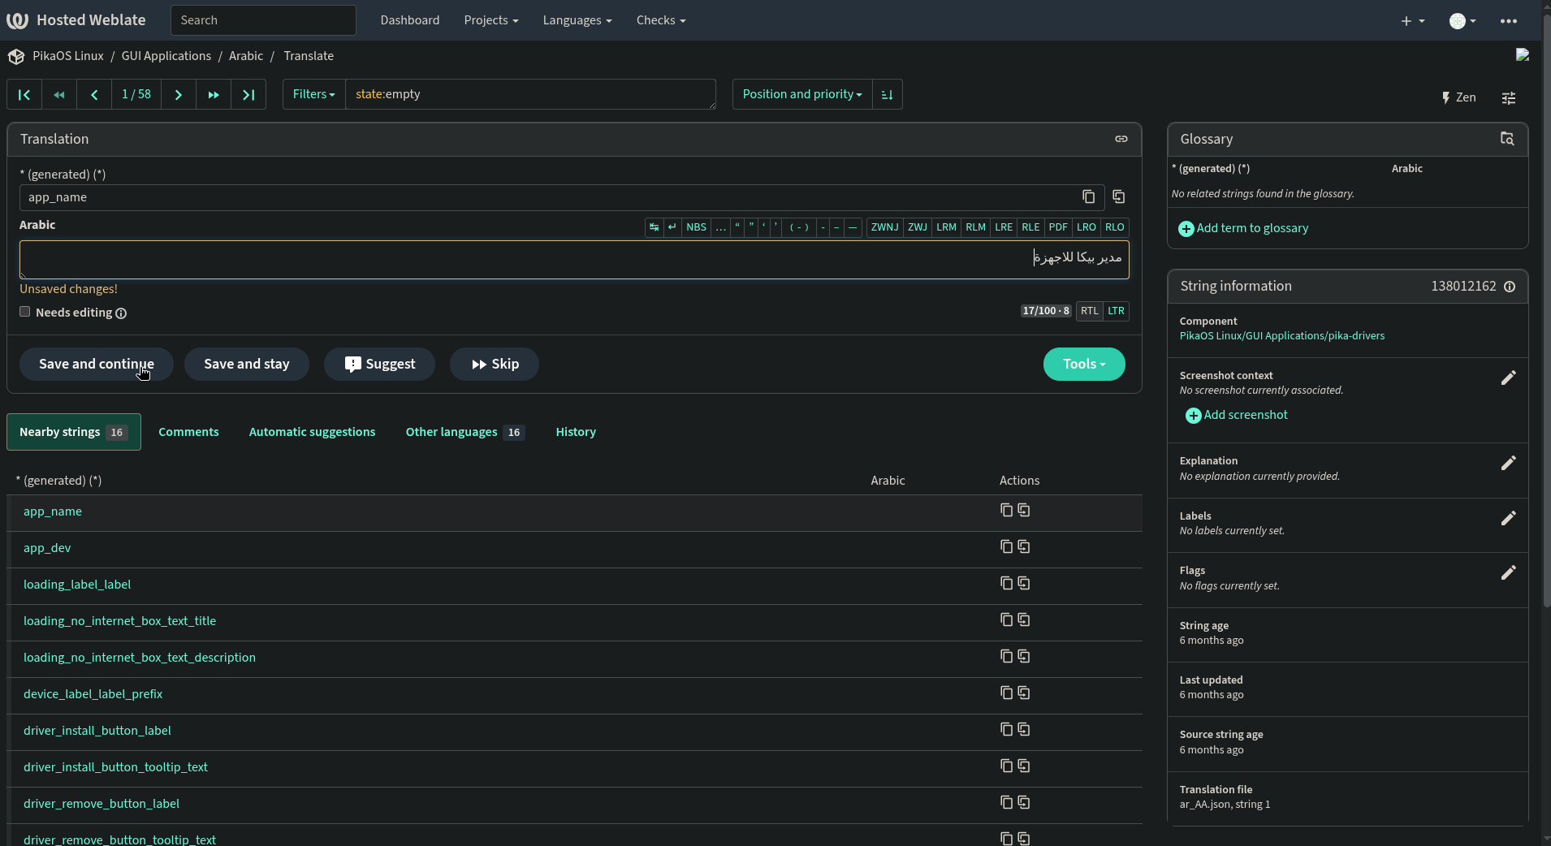1551x846 pixels.
Task: Copy source icon in device_label_label_prefix row
Action: [x=1007, y=693]
